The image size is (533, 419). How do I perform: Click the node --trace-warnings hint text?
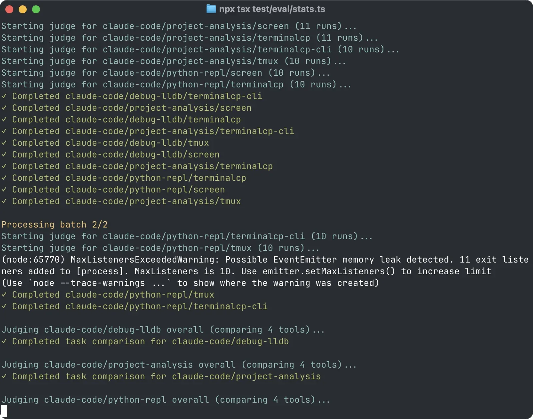pyautogui.click(x=100, y=283)
